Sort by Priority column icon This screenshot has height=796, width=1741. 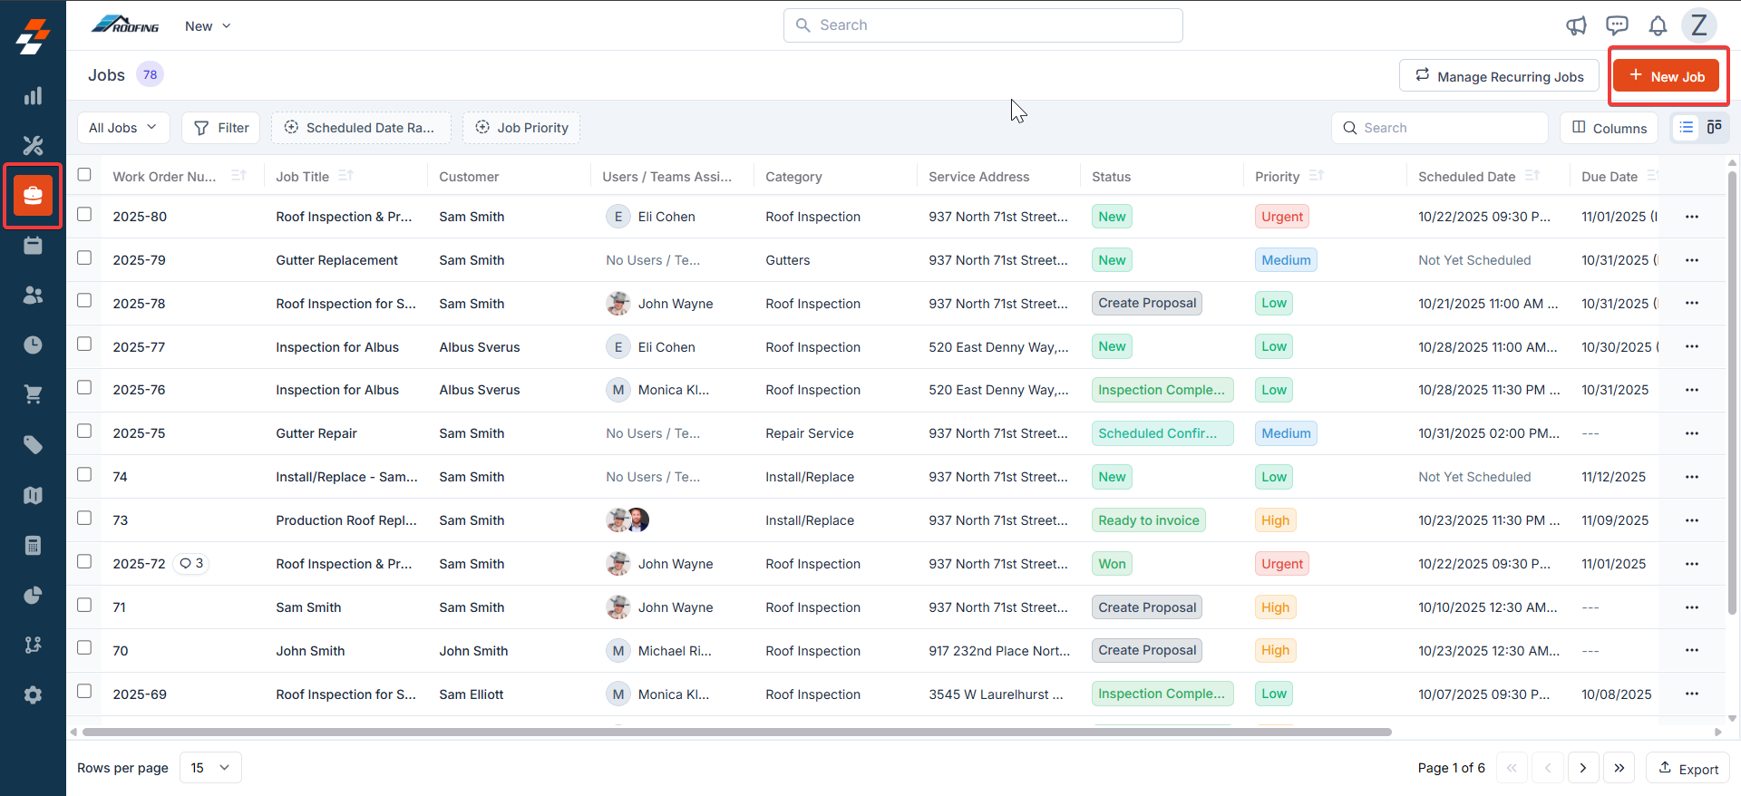click(x=1317, y=176)
